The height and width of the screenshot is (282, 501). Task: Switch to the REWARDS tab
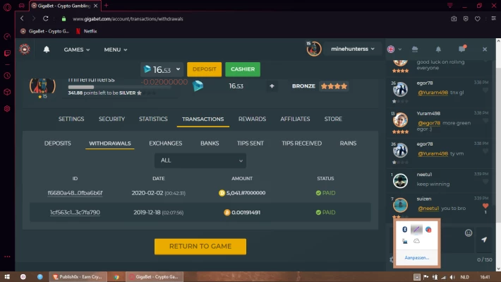pos(252,119)
